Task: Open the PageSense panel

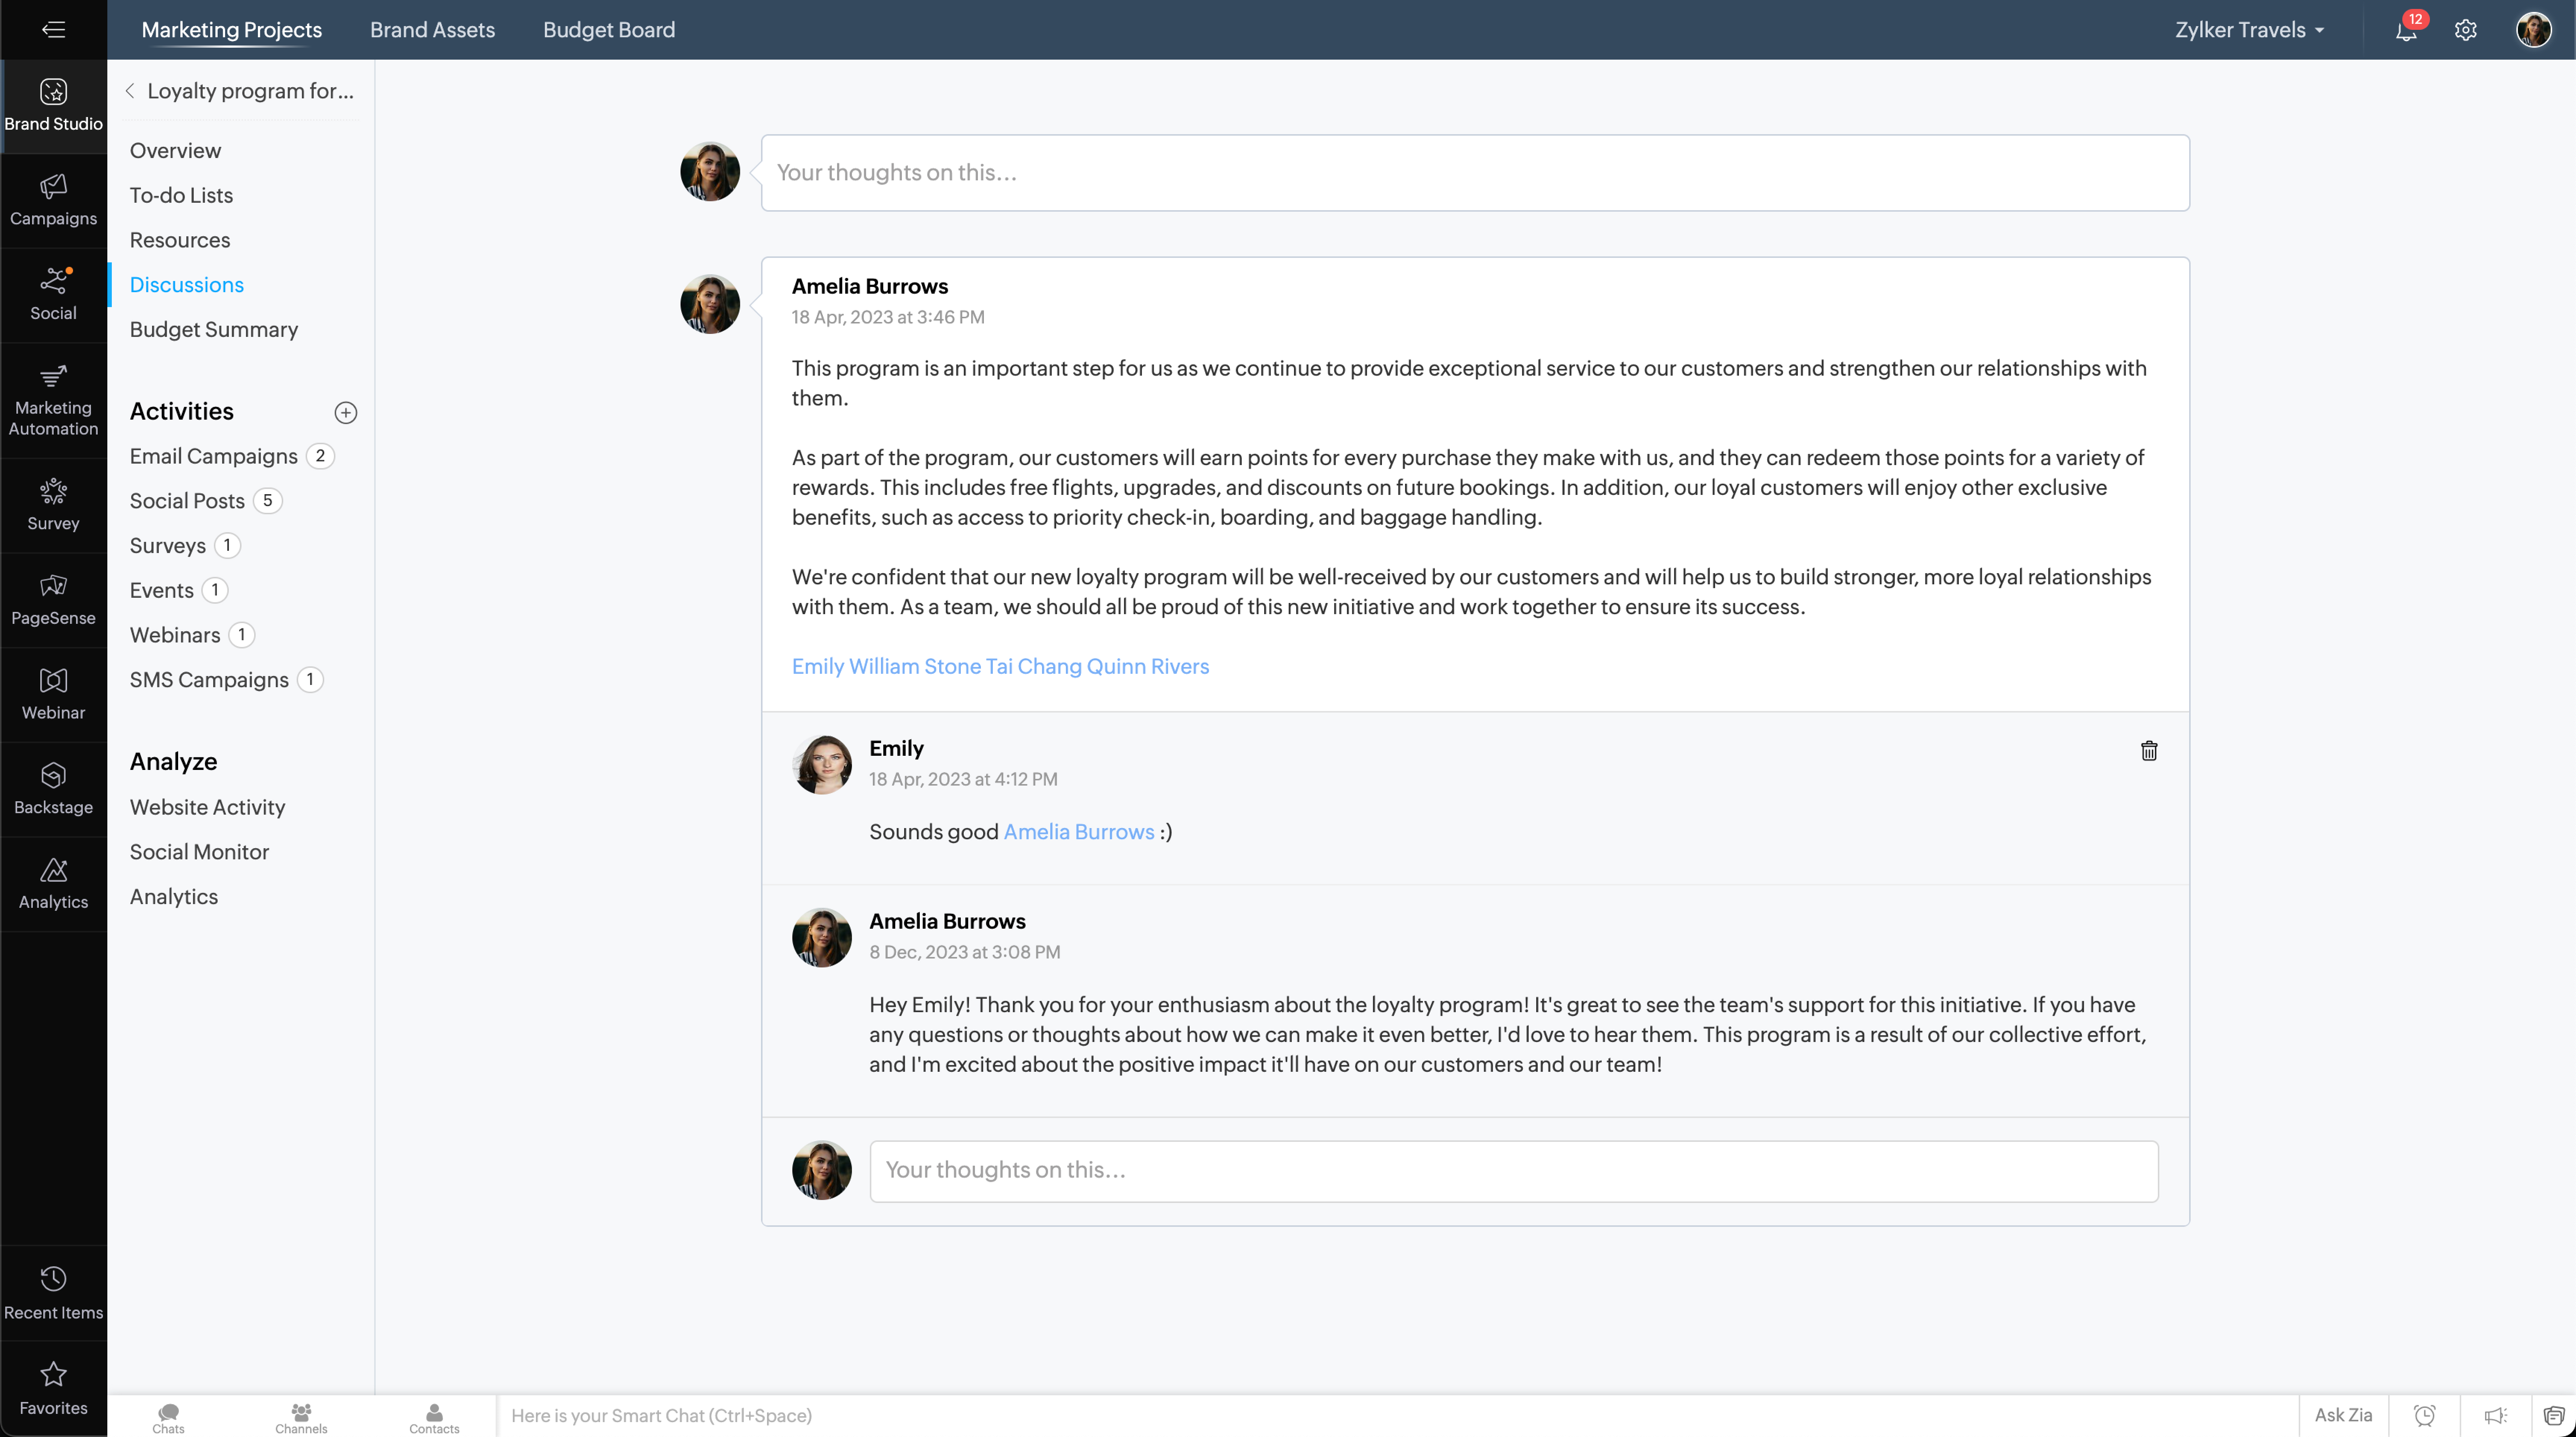Action: pos(53,598)
